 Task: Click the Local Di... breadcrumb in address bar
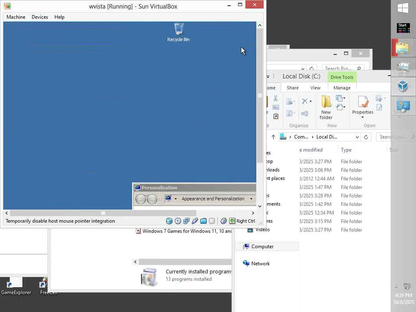[x=327, y=137]
